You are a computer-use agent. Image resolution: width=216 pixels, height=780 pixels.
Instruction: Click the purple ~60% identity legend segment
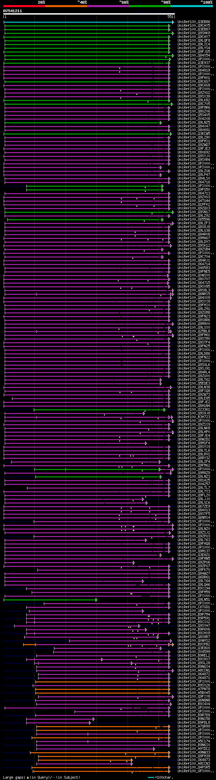[x=108, y=6]
